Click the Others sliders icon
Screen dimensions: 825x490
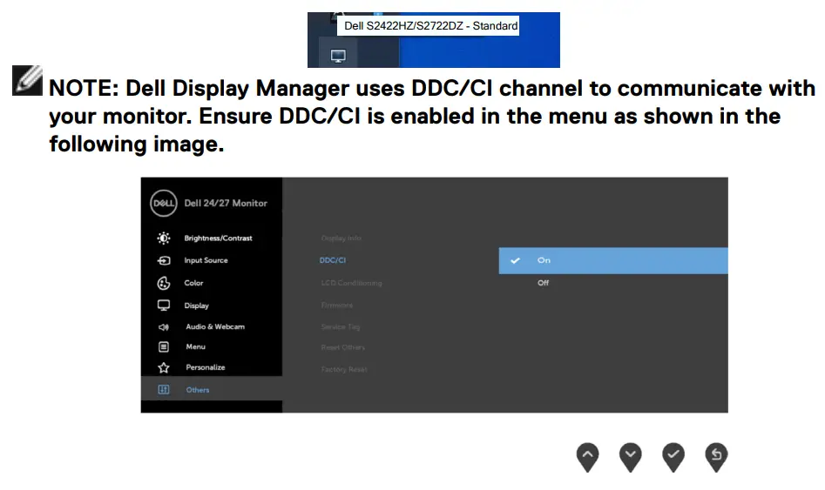(164, 390)
